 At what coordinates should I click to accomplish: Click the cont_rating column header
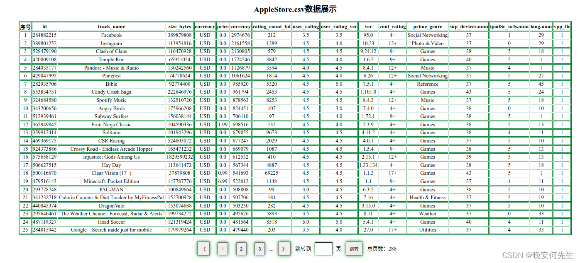click(x=392, y=27)
